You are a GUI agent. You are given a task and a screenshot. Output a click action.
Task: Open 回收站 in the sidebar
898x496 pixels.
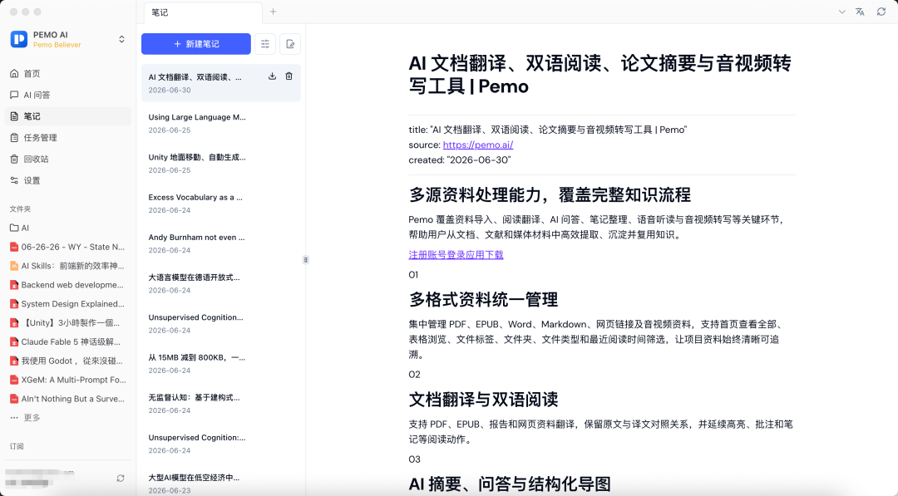68,159
